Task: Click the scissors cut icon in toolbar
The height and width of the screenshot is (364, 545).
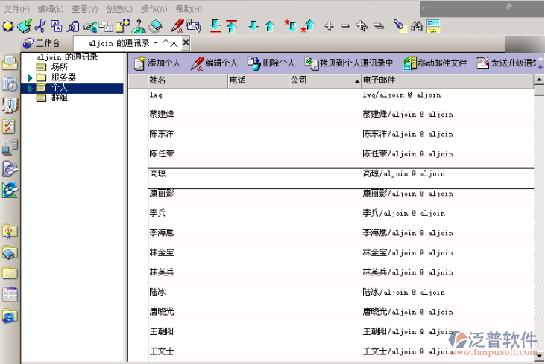Action: (41, 27)
